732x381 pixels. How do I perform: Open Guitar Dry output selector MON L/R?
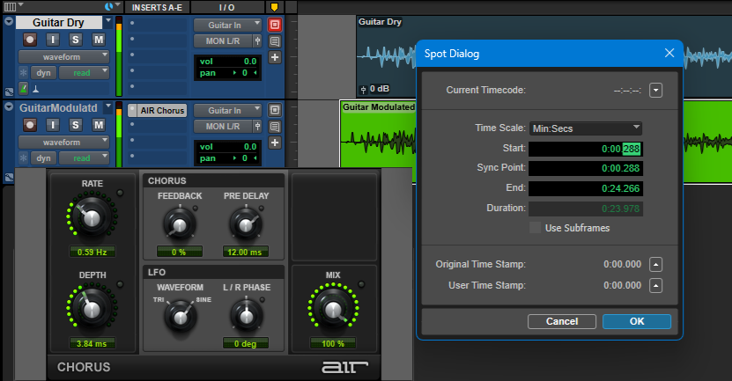coord(223,41)
